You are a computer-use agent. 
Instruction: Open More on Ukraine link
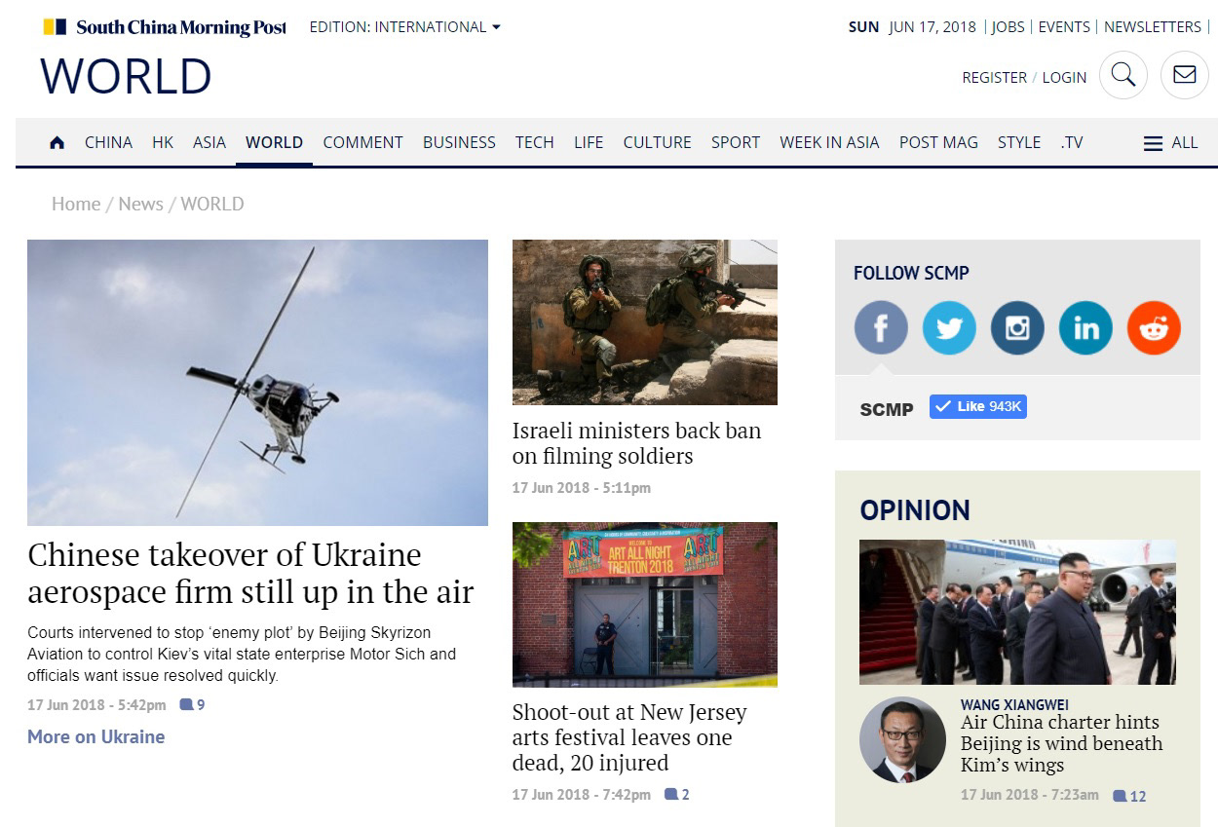pyautogui.click(x=95, y=736)
